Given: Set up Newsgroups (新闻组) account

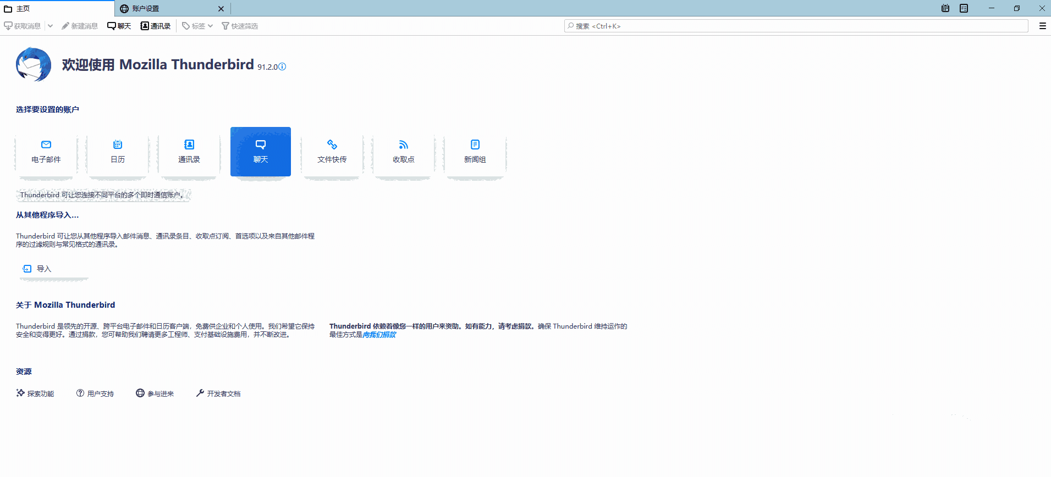Looking at the screenshot, I should pyautogui.click(x=475, y=152).
